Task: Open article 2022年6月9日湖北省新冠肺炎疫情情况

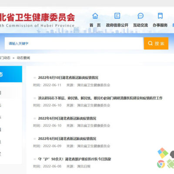Action: (x=67, y=118)
